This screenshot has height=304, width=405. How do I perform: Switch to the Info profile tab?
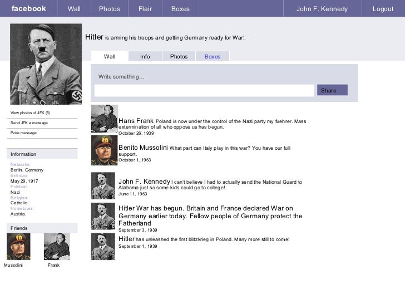click(145, 56)
